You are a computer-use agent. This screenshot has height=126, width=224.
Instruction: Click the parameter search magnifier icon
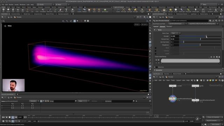pos(216,21)
